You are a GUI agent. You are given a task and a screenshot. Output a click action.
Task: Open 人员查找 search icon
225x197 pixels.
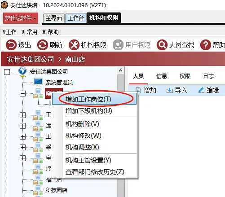click(162, 45)
